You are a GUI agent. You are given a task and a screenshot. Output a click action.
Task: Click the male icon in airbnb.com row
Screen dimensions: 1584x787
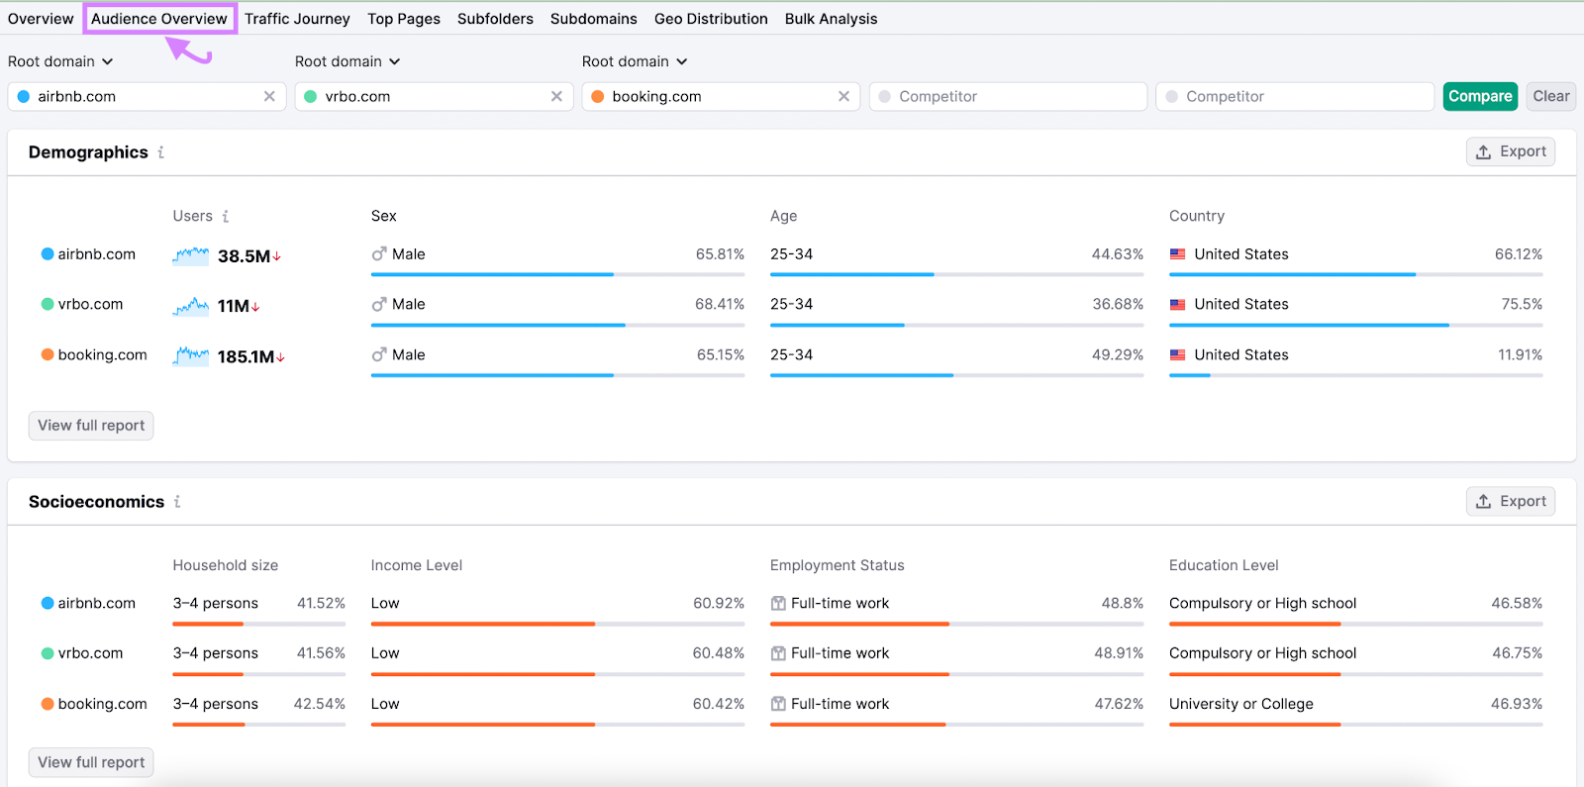[379, 254]
